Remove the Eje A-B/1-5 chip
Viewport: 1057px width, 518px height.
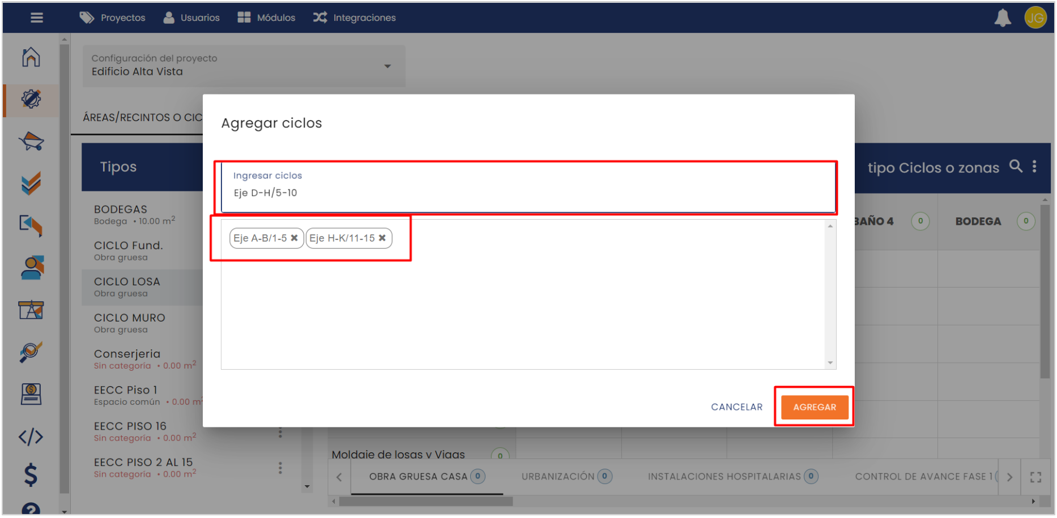(295, 238)
